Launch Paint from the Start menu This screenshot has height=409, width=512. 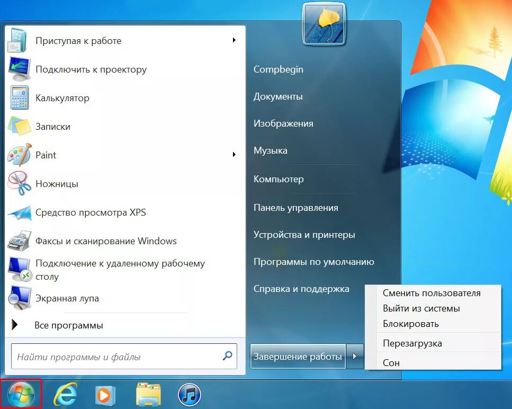46,155
